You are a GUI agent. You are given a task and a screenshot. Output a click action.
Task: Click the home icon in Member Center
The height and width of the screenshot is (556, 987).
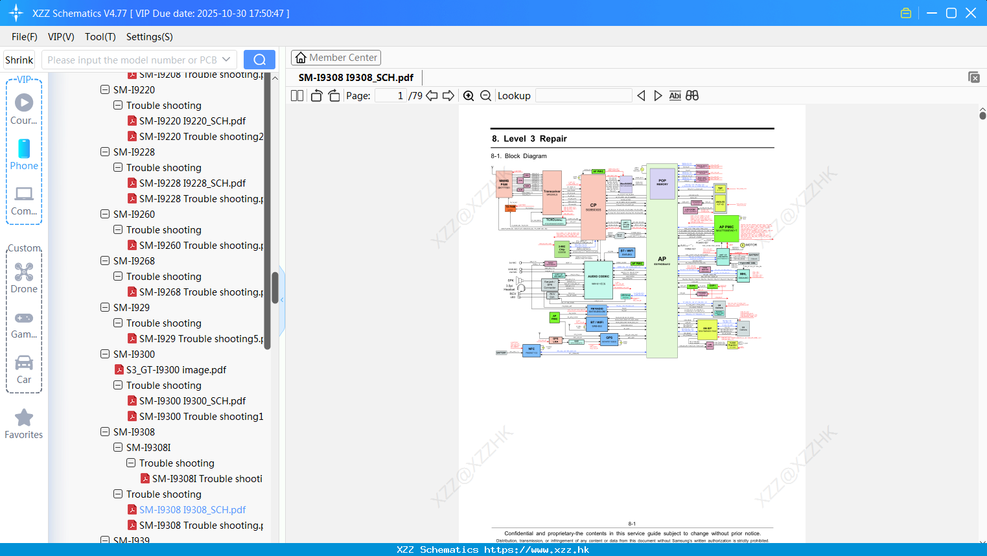(301, 58)
